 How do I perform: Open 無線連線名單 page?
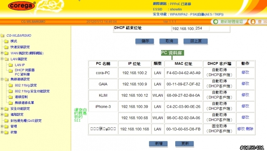click(x=24, y=103)
